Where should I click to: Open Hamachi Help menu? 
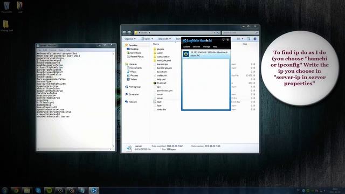click(x=215, y=47)
